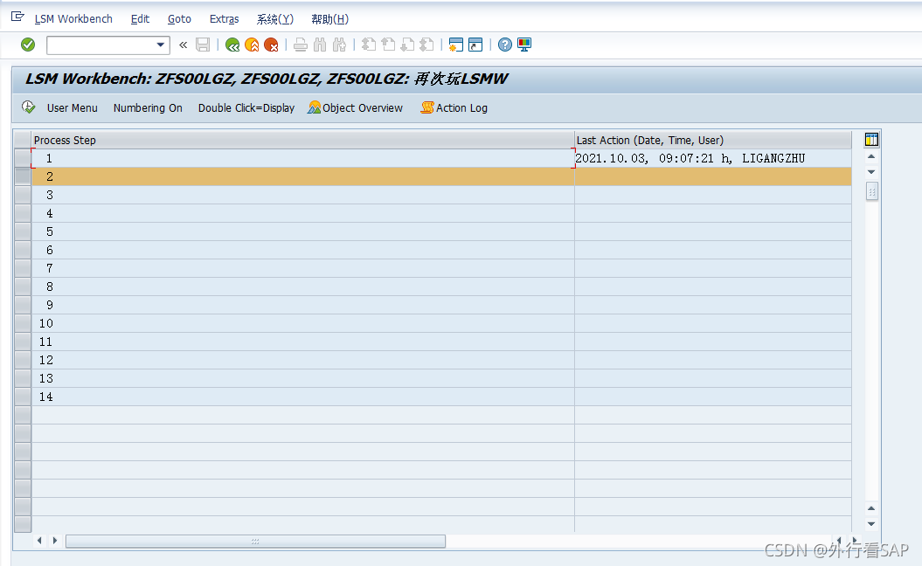Image resolution: width=922 pixels, height=566 pixels.
Task: Click the Create New Session icon
Action: (455, 45)
